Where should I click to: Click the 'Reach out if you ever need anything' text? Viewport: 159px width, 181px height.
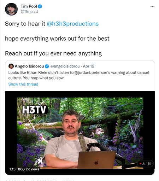pos(53,53)
